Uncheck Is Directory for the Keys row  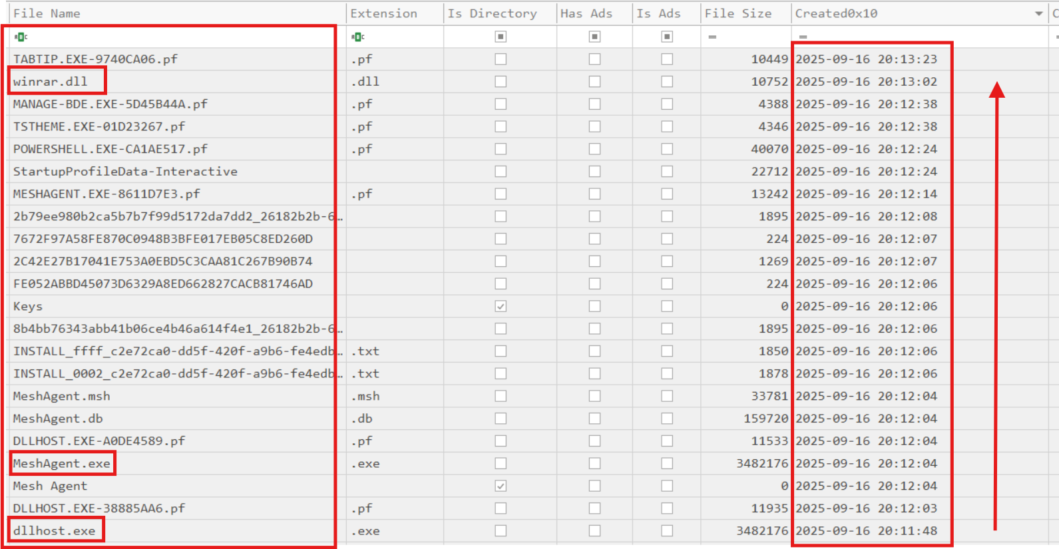[501, 306]
